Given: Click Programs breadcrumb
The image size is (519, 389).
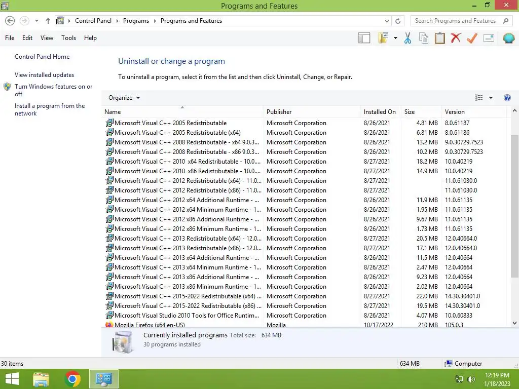Looking at the screenshot, I should click(136, 20).
